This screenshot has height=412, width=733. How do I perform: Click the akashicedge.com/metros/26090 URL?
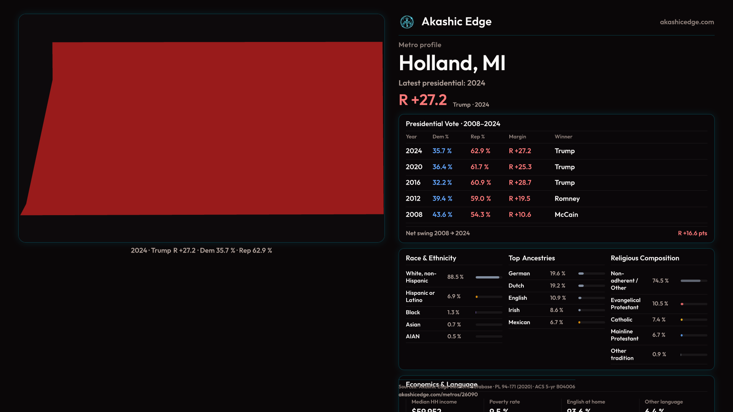(x=438, y=394)
